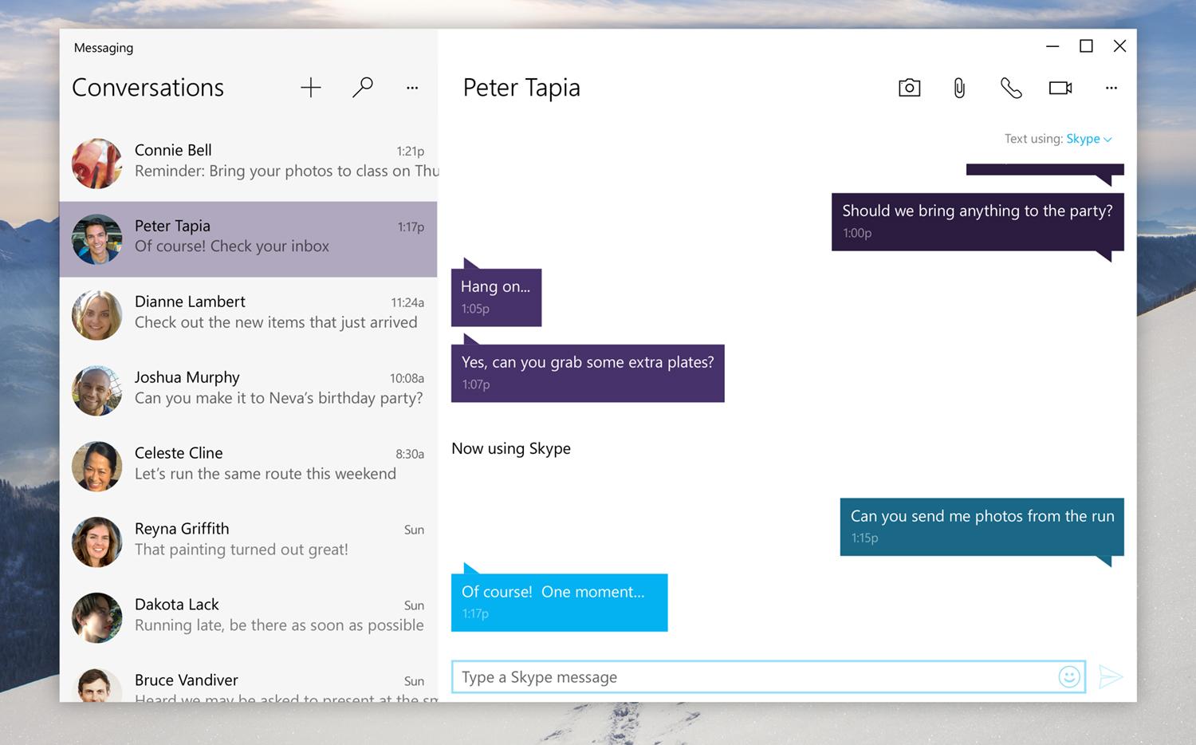Open Reyna Griffith conversation

pyautogui.click(x=248, y=542)
